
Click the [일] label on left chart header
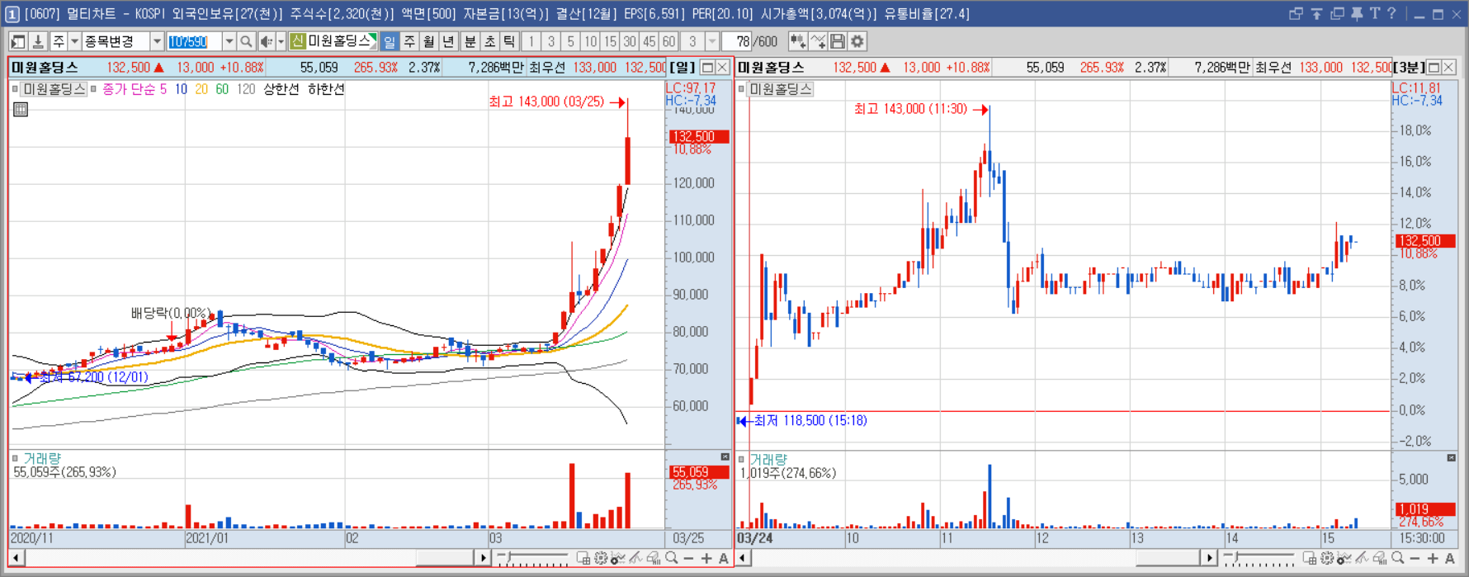683,67
